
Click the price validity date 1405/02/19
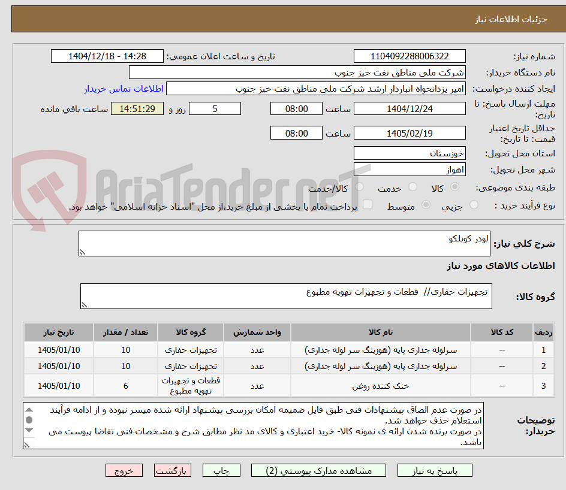pos(410,133)
